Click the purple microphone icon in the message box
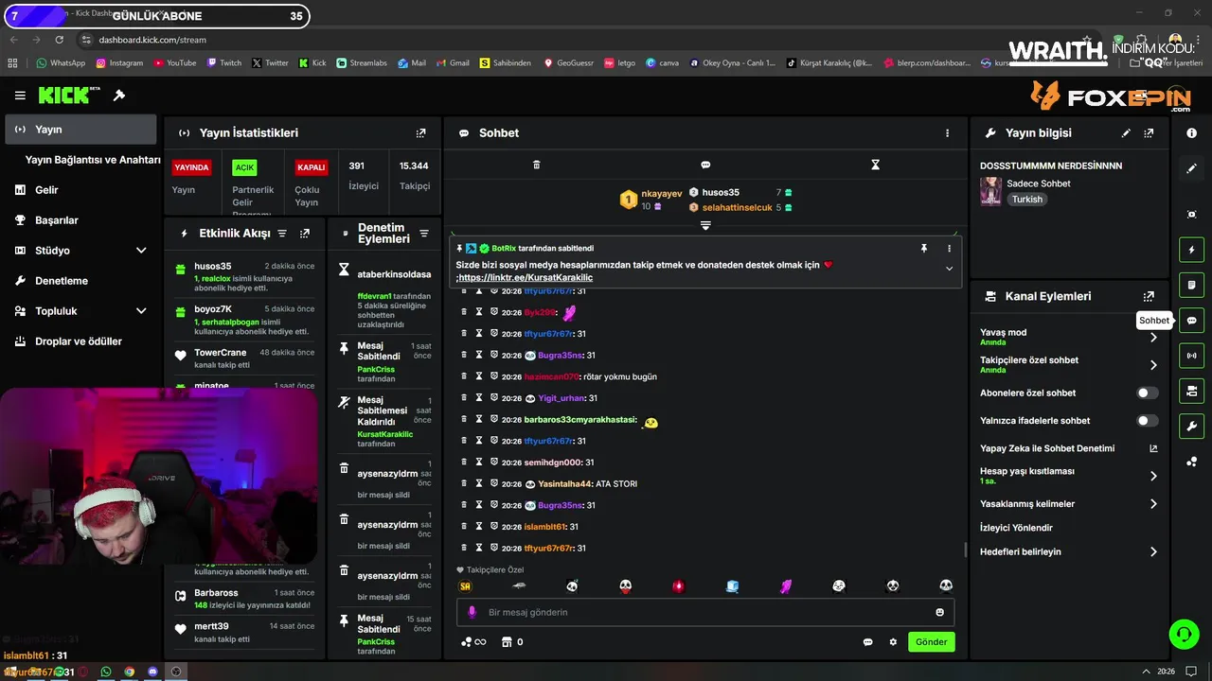This screenshot has height=681, width=1212. pos(472,612)
